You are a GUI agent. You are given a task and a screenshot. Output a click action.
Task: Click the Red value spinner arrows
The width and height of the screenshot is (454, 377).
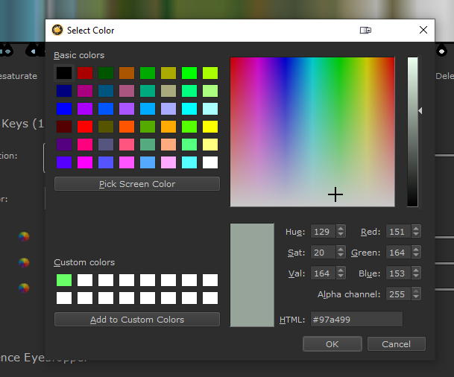point(416,232)
